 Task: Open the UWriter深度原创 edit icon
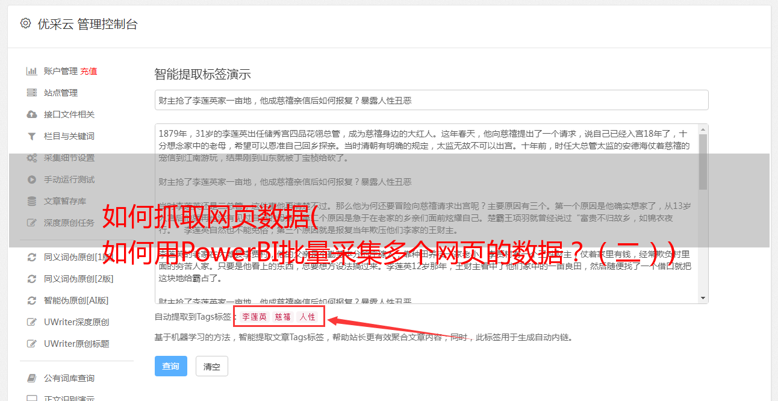[x=32, y=322]
